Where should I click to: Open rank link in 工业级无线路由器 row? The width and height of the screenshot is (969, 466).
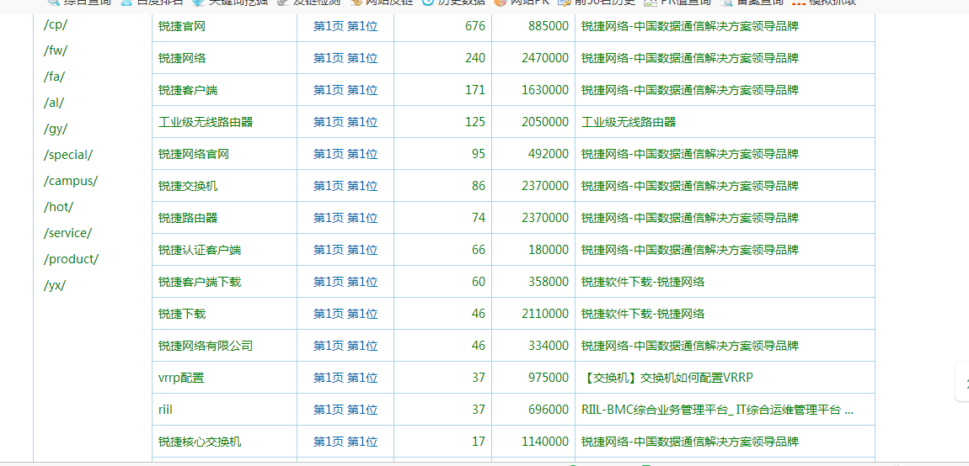[x=345, y=122]
